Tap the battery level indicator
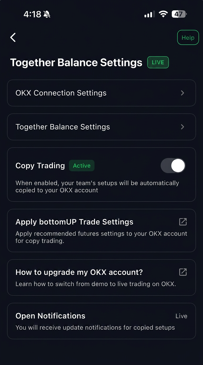The height and width of the screenshot is (365, 203). (179, 14)
